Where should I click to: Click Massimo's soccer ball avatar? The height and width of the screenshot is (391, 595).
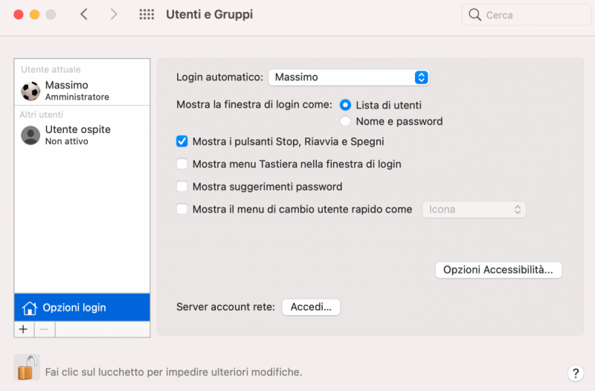point(30,91)
